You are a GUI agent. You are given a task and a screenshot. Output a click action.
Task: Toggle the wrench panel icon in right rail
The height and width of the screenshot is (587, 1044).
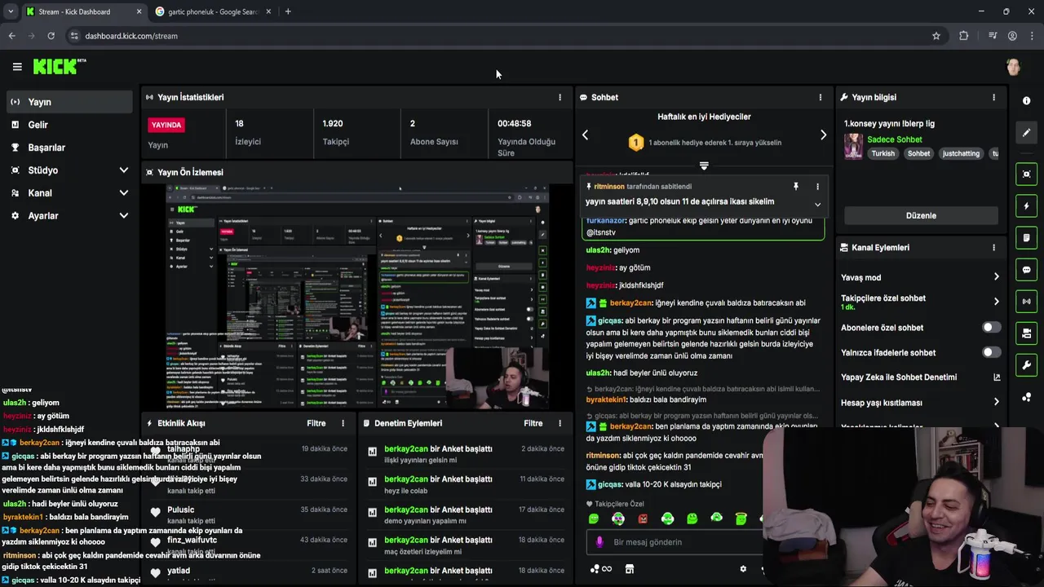point(1026,365)
